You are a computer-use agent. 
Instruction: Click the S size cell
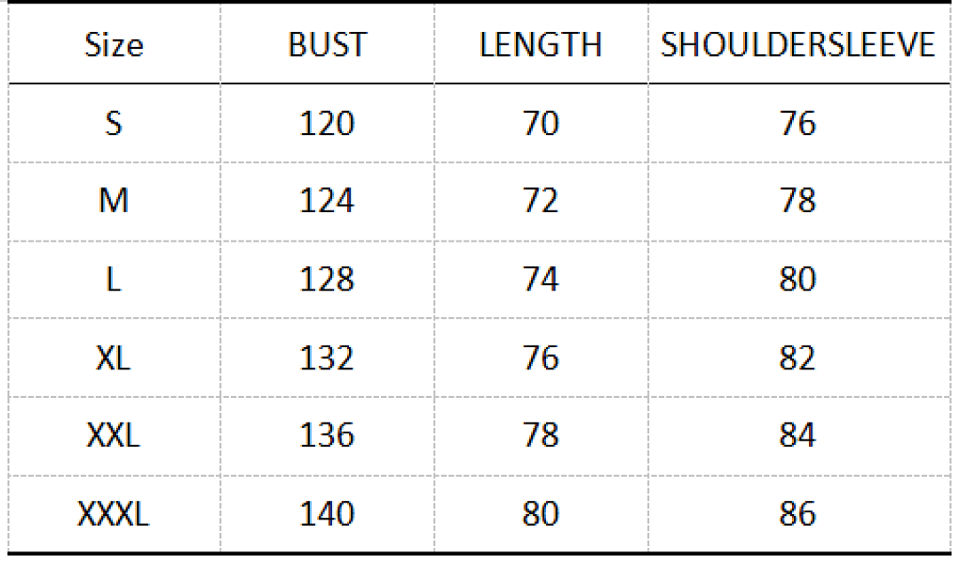point(114,123)
